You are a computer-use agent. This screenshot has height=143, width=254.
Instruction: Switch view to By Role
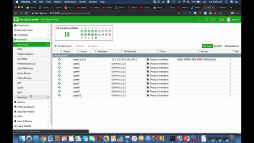click(218, 46)
